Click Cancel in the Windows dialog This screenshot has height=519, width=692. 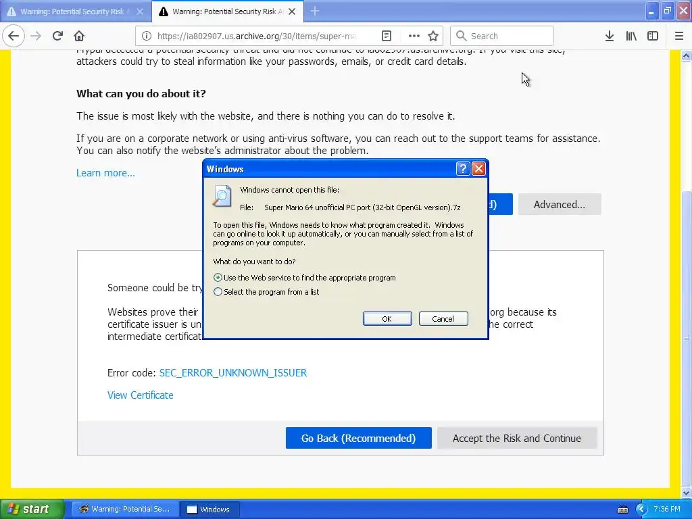pos(443,319)
